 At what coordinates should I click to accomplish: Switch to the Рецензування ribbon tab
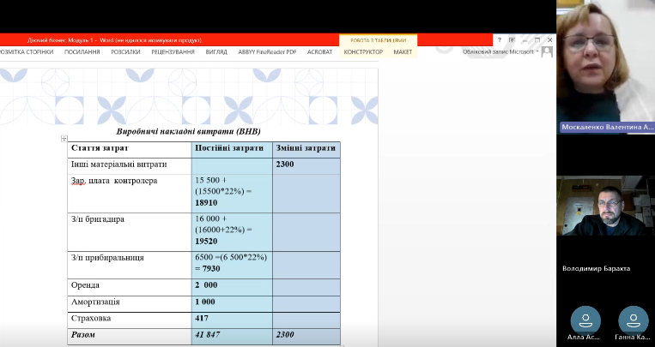[x=173, y=52]
